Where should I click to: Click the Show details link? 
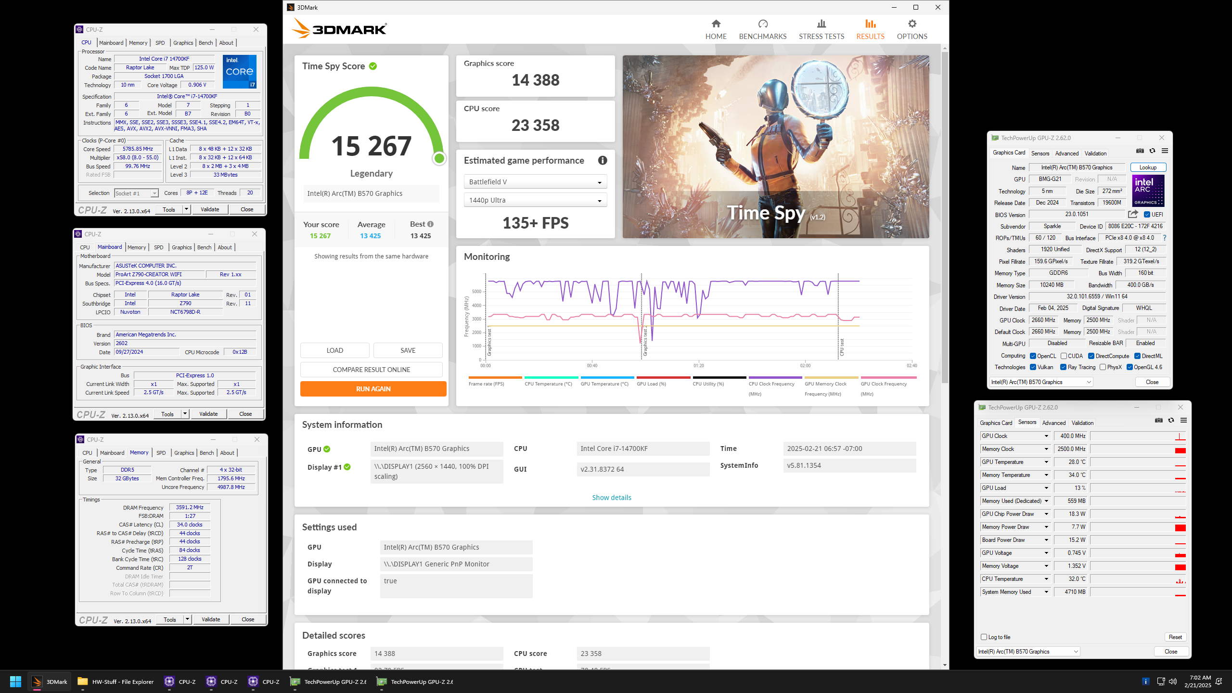[x=611, y=498]
